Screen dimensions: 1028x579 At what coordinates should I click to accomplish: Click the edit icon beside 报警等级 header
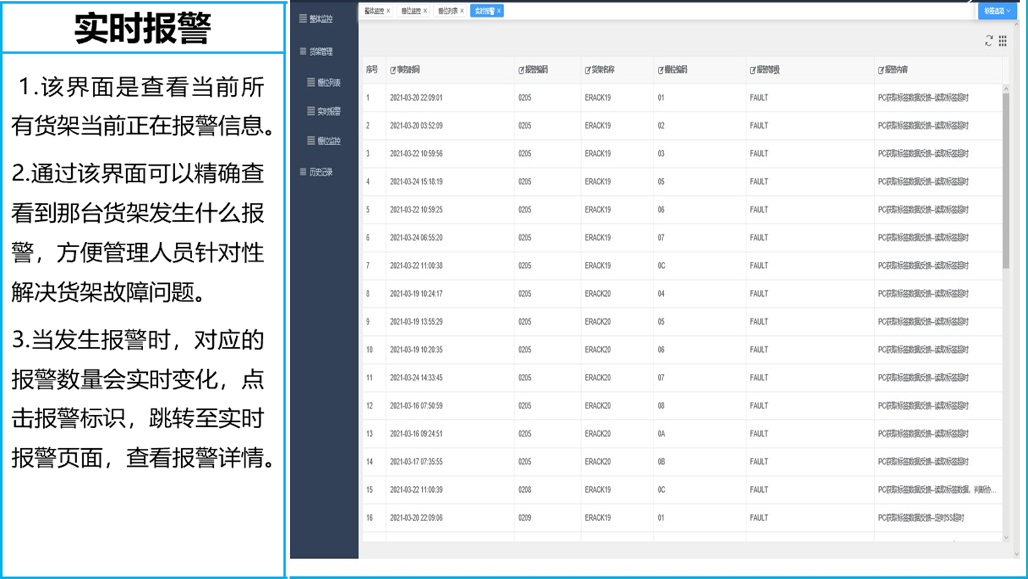(x=753, y=70)
